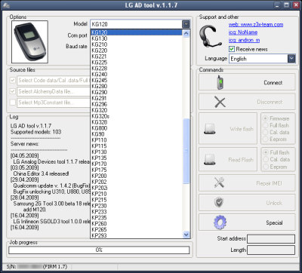Enable the Select Mp3Constant file checkbox
302x273 pixels.
[12, 103]
